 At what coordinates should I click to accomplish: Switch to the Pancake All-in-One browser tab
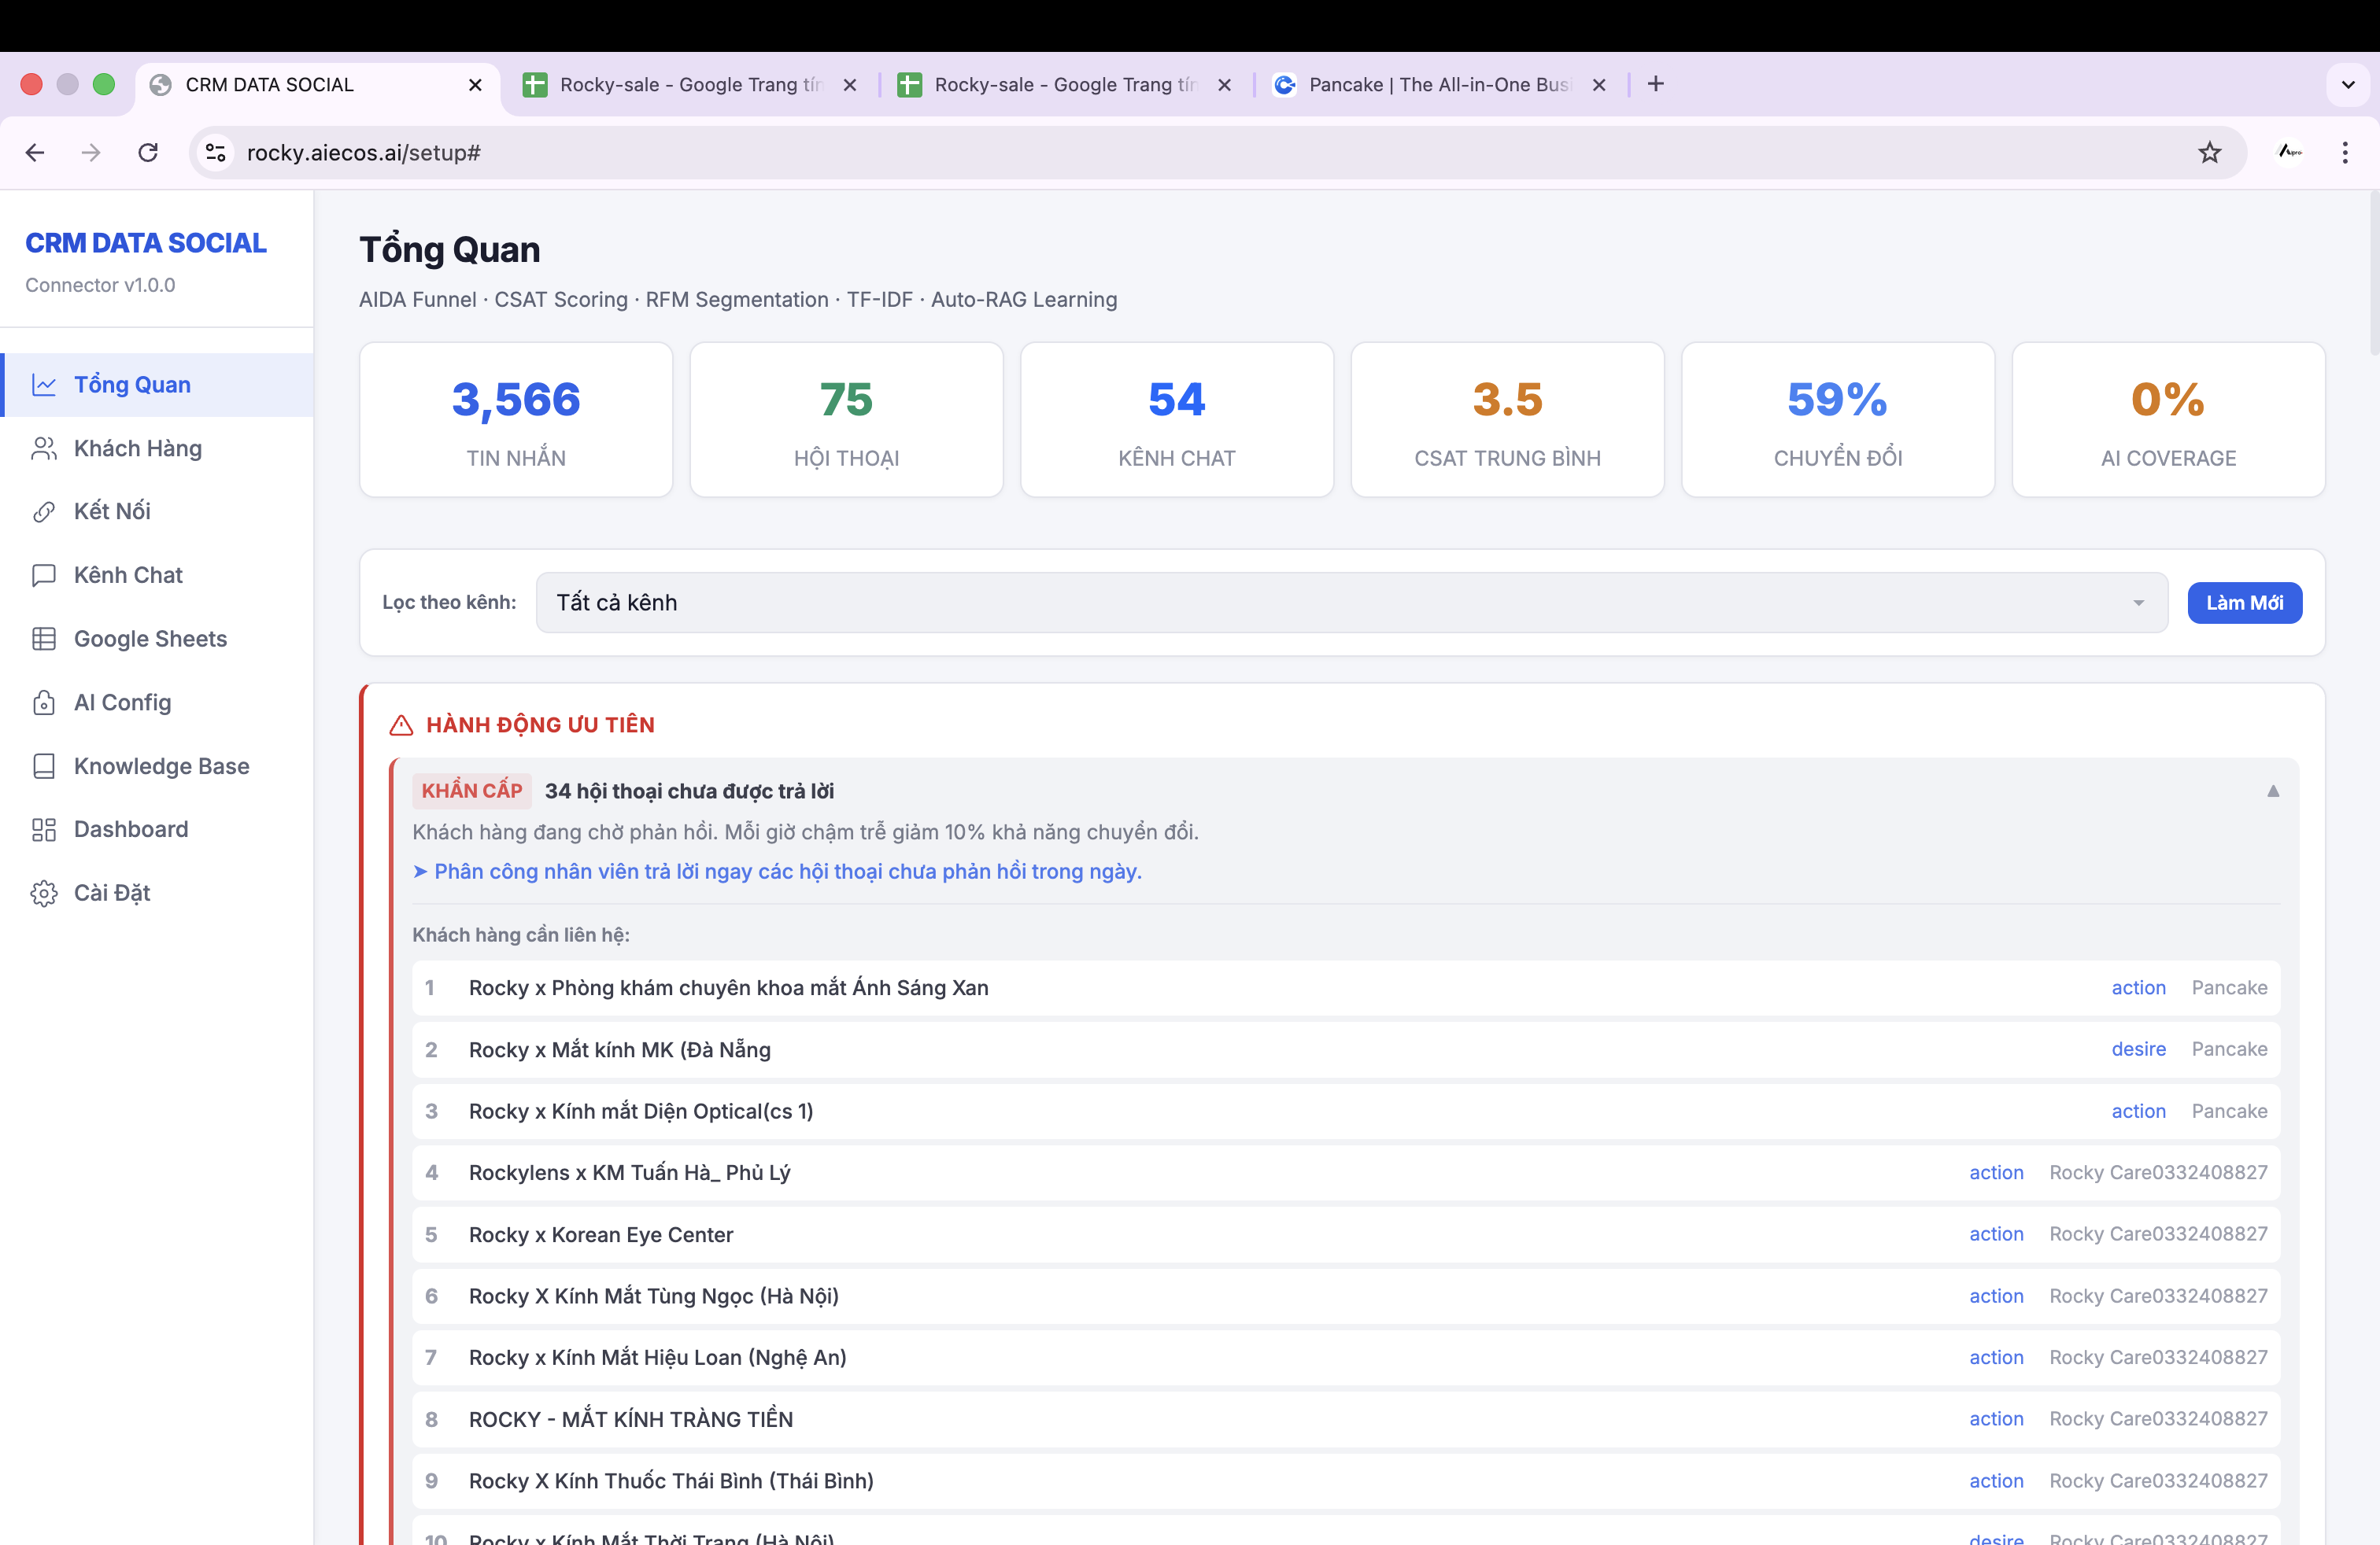coord(1440,84)
